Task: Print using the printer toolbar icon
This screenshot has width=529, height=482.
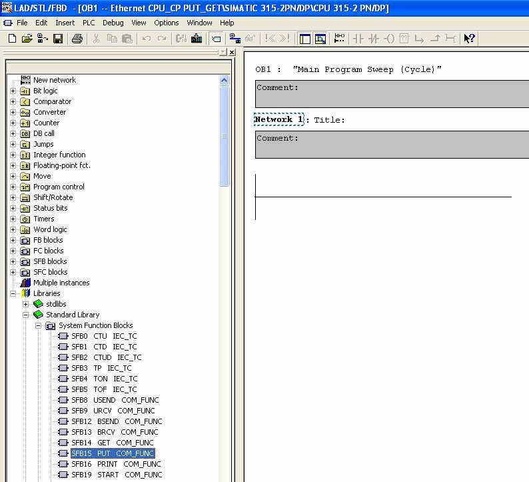Action: pos(77,39)
